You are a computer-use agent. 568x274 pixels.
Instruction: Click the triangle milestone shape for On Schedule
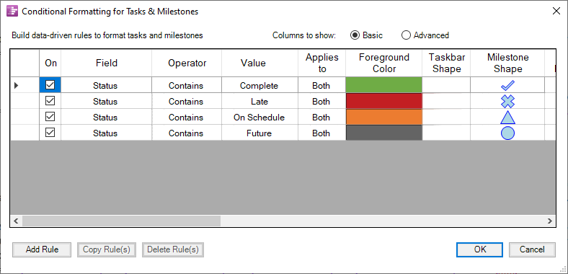coord(507,118)
